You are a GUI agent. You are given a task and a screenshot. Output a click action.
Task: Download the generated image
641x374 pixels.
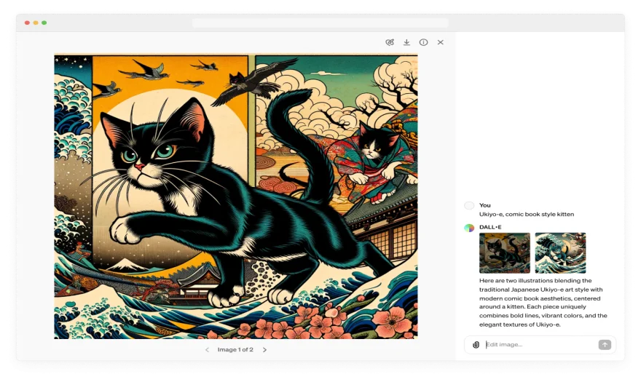tap(406, 42)
